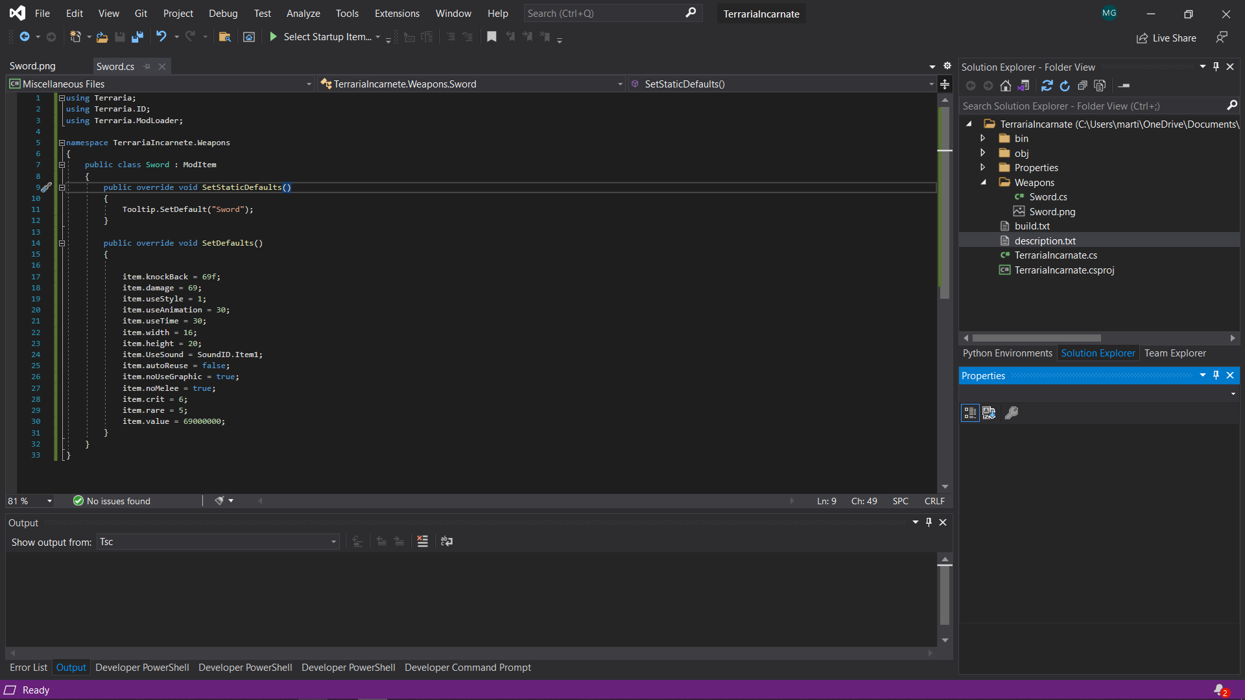Click the notifications bell in the status bar
The width and height of the screenshot is (1245, 700).
click(1221, 690)
